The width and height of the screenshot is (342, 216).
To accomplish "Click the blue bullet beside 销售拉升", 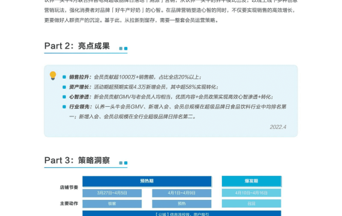I will point(64,77).
